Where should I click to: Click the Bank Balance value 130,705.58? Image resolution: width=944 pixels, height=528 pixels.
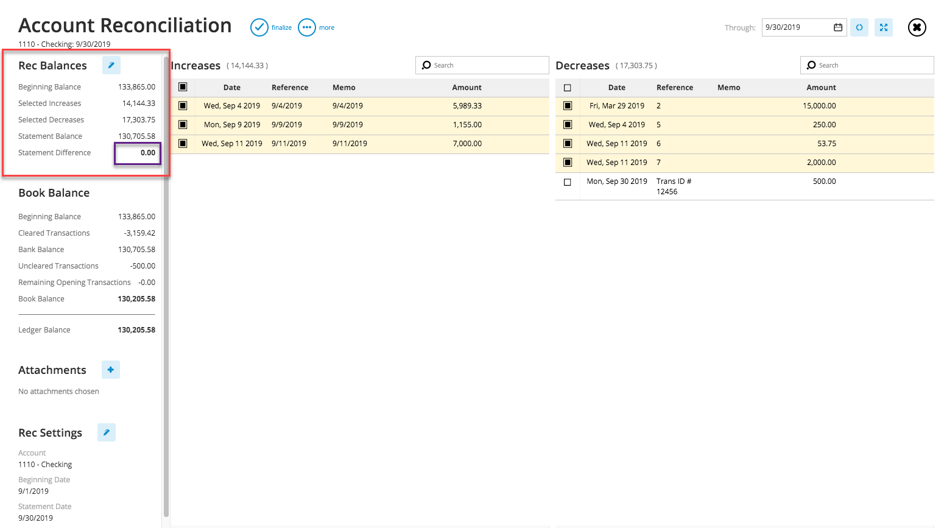[136, 250]
